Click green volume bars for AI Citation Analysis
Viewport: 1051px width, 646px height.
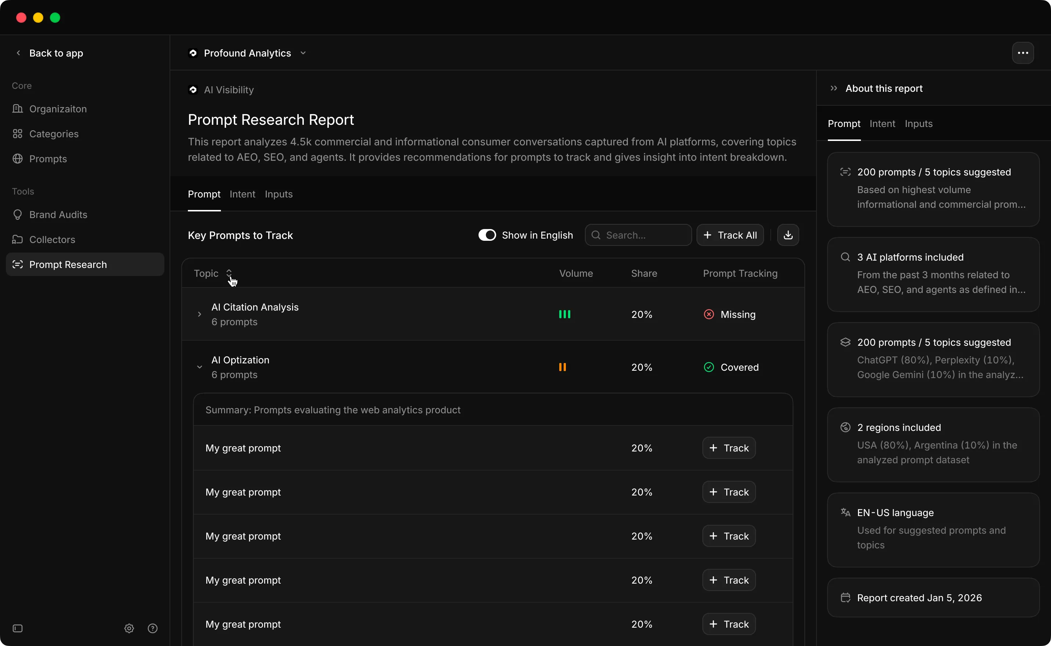(564, 315)
